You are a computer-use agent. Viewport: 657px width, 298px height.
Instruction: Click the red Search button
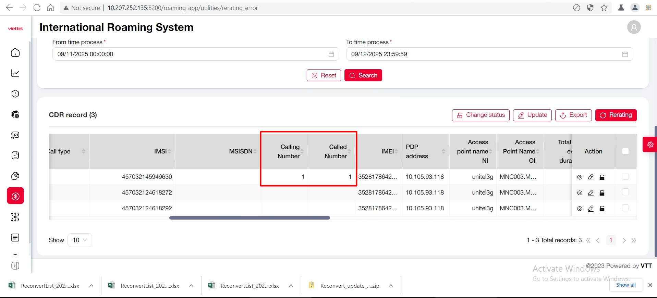pos(363,75)
